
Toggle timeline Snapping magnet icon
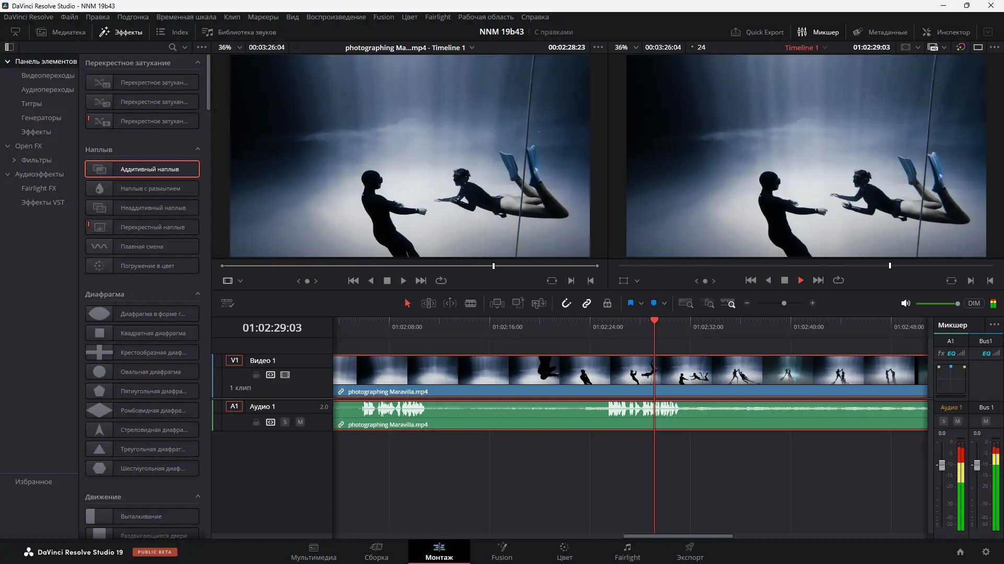pos(566,303)
